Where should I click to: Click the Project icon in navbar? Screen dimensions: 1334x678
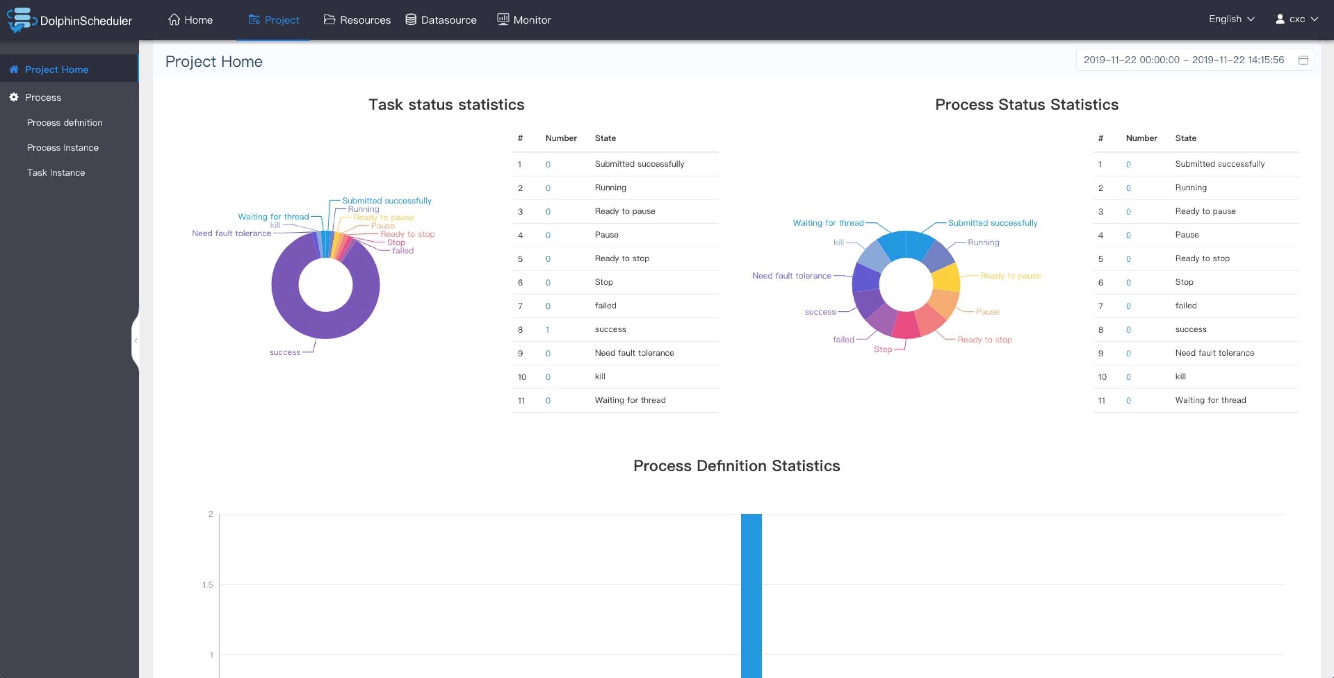pyautogui.click(x=254, y=20)
